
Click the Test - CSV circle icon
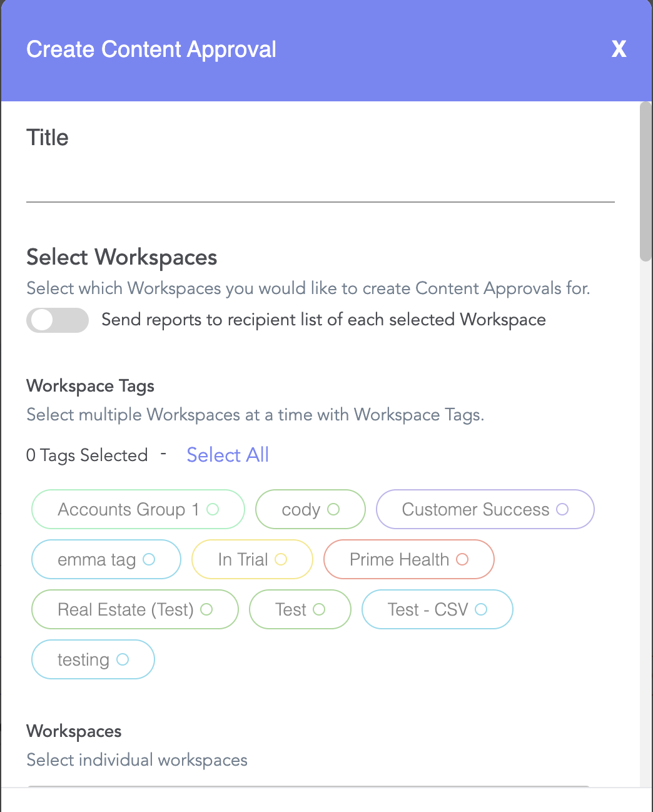(x=481, y=609)
